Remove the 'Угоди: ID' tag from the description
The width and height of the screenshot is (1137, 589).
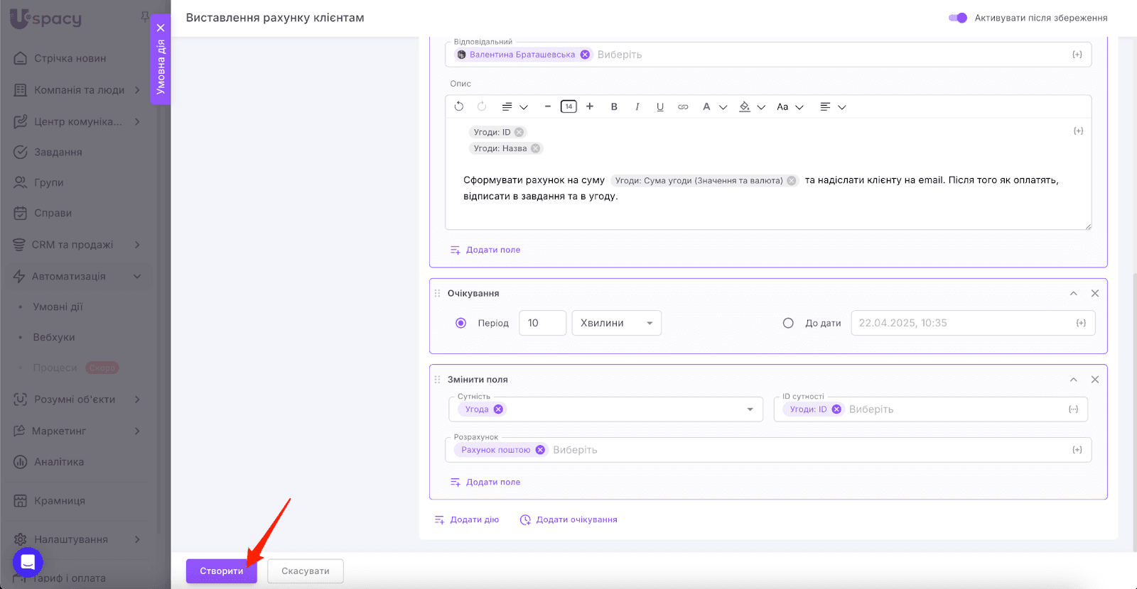519,132
